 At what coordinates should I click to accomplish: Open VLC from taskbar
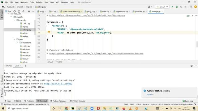click(x=130, y=108)
